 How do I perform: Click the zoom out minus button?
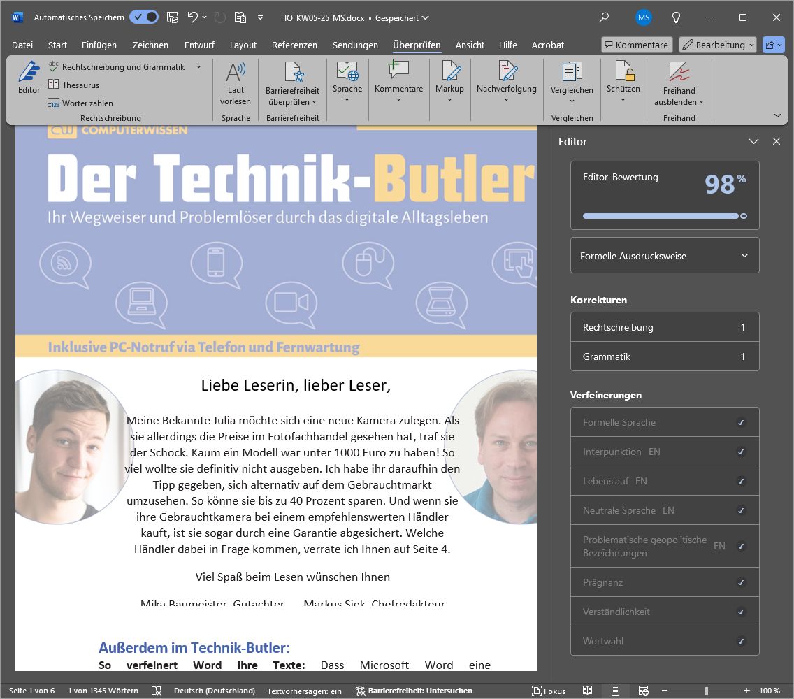[665, 691]
